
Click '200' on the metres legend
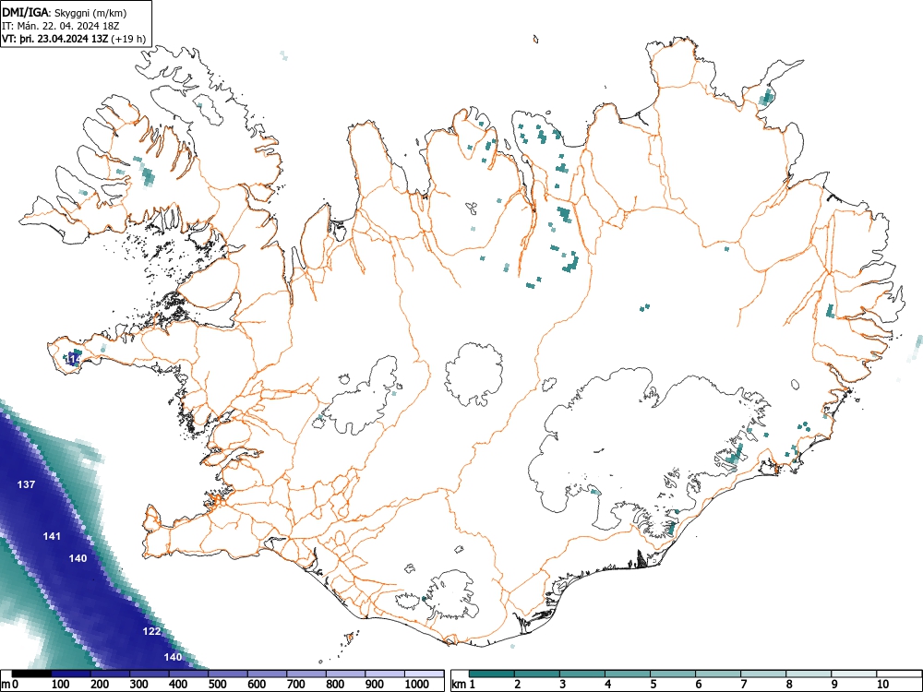pyautogui.click(x=100, y=685)
